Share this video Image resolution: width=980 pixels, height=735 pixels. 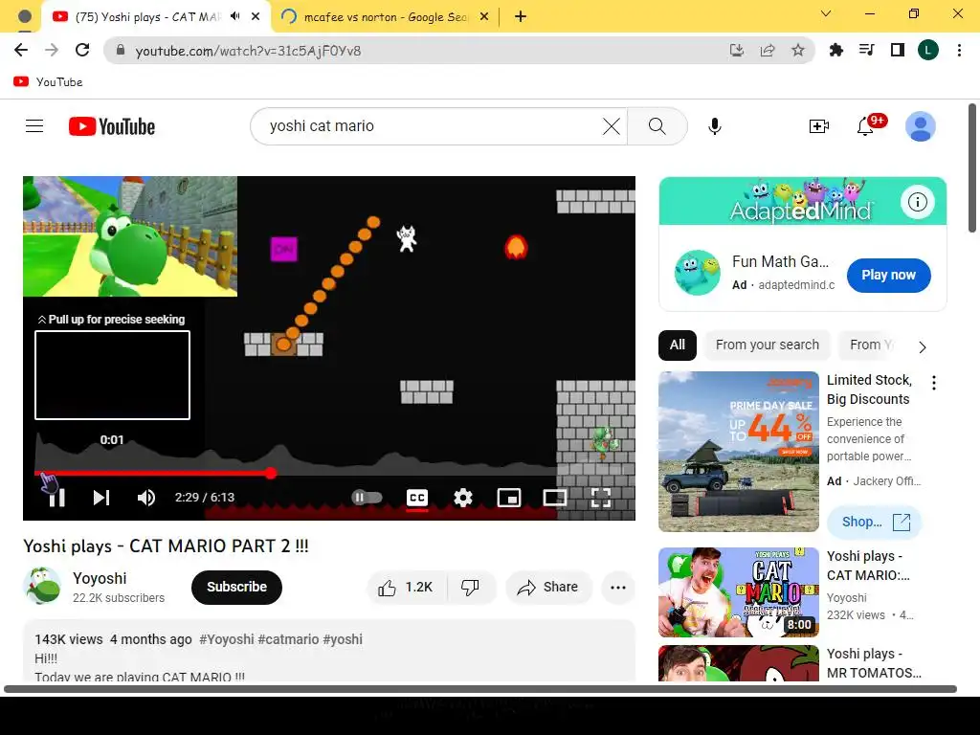coord(548,587)
